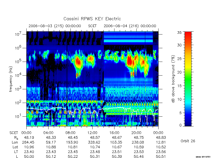The width and height of the screenshot is (211, 158).
Task: Select start date '2006-08-03 (215) 00:00:00'
Action: click(55, 26)
